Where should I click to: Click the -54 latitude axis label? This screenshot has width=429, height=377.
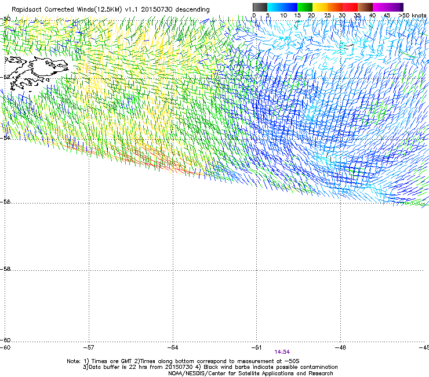click(5, 137)
